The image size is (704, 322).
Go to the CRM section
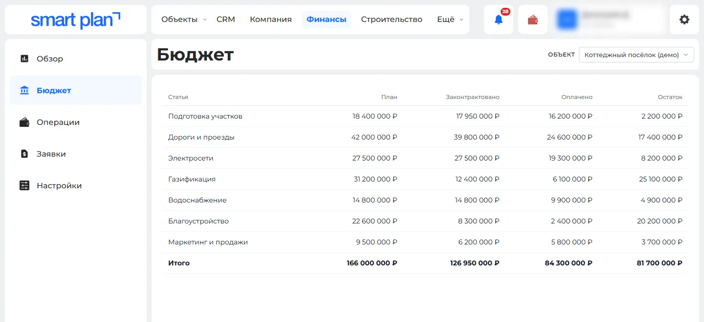tap(226, 20)
